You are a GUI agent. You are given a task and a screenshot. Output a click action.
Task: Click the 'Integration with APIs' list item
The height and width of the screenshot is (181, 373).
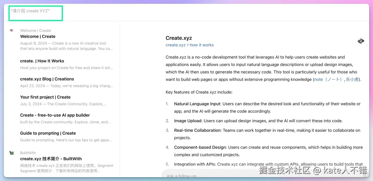click(x=264, y=164)
